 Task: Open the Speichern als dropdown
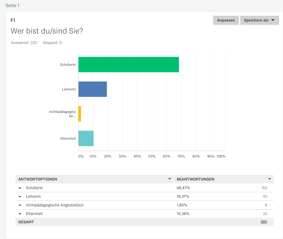click(259, 20)
